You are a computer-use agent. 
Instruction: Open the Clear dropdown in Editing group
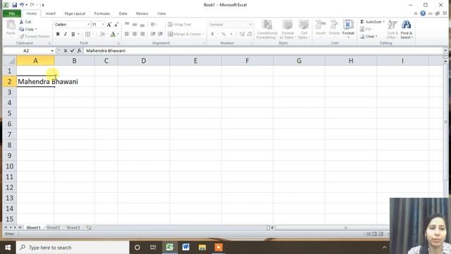point(369,37)
